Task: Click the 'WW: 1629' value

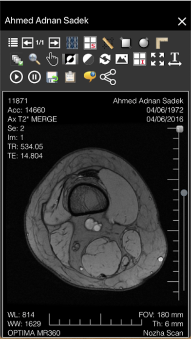Action: click(x=24, y=323)
